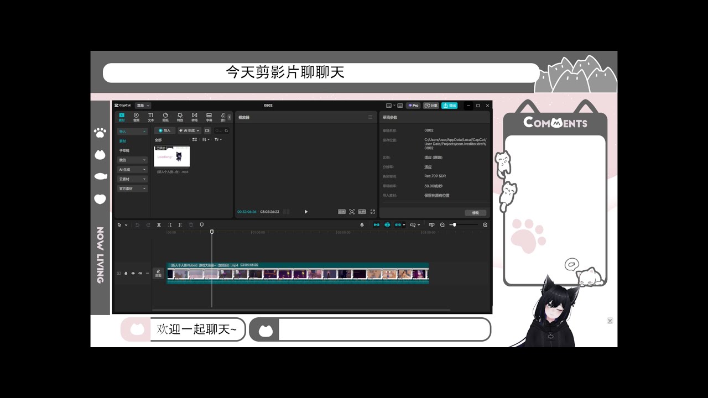
Task: Click the 导出 export button
Action: pyautogui.click(x=450, y=106)
